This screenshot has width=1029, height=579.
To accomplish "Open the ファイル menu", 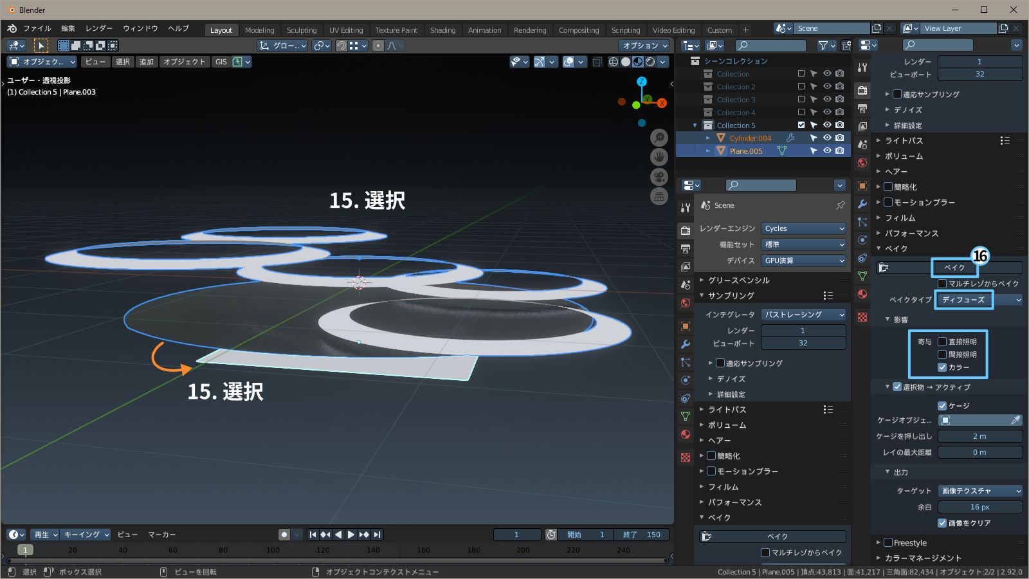I will 37,28.
